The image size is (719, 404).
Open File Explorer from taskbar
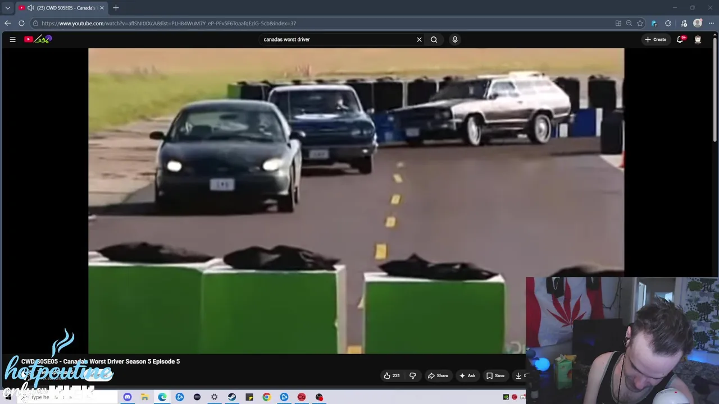coord(144,397)
